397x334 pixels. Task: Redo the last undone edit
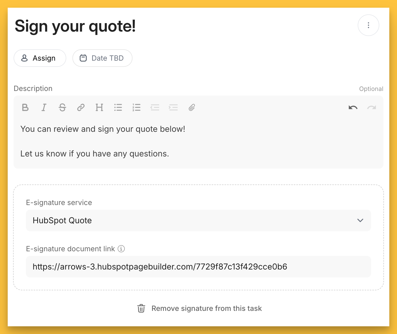[x=372, y=107]
